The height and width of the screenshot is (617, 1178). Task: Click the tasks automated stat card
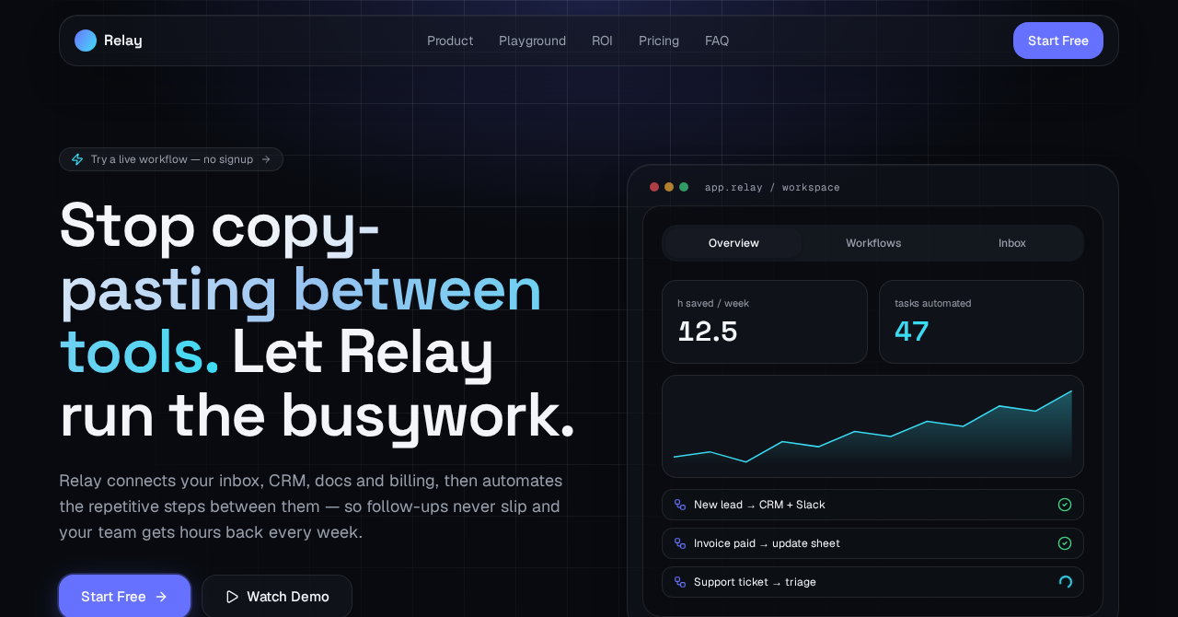981,321
